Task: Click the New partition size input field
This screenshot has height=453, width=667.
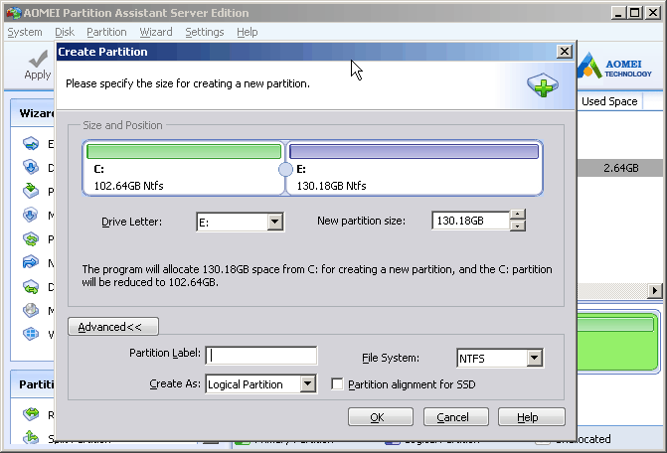Action: (x=470, y=221)
